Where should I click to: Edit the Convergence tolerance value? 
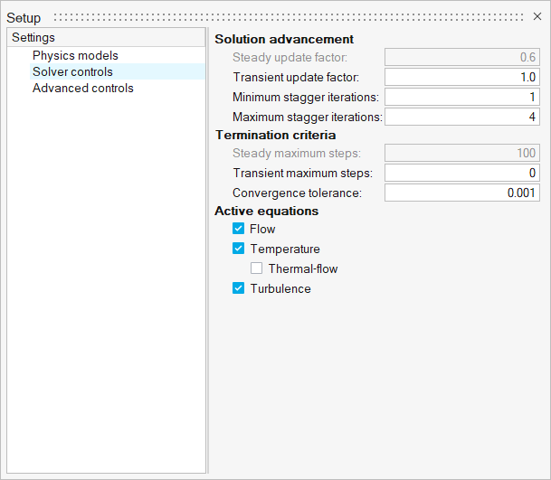462,193
